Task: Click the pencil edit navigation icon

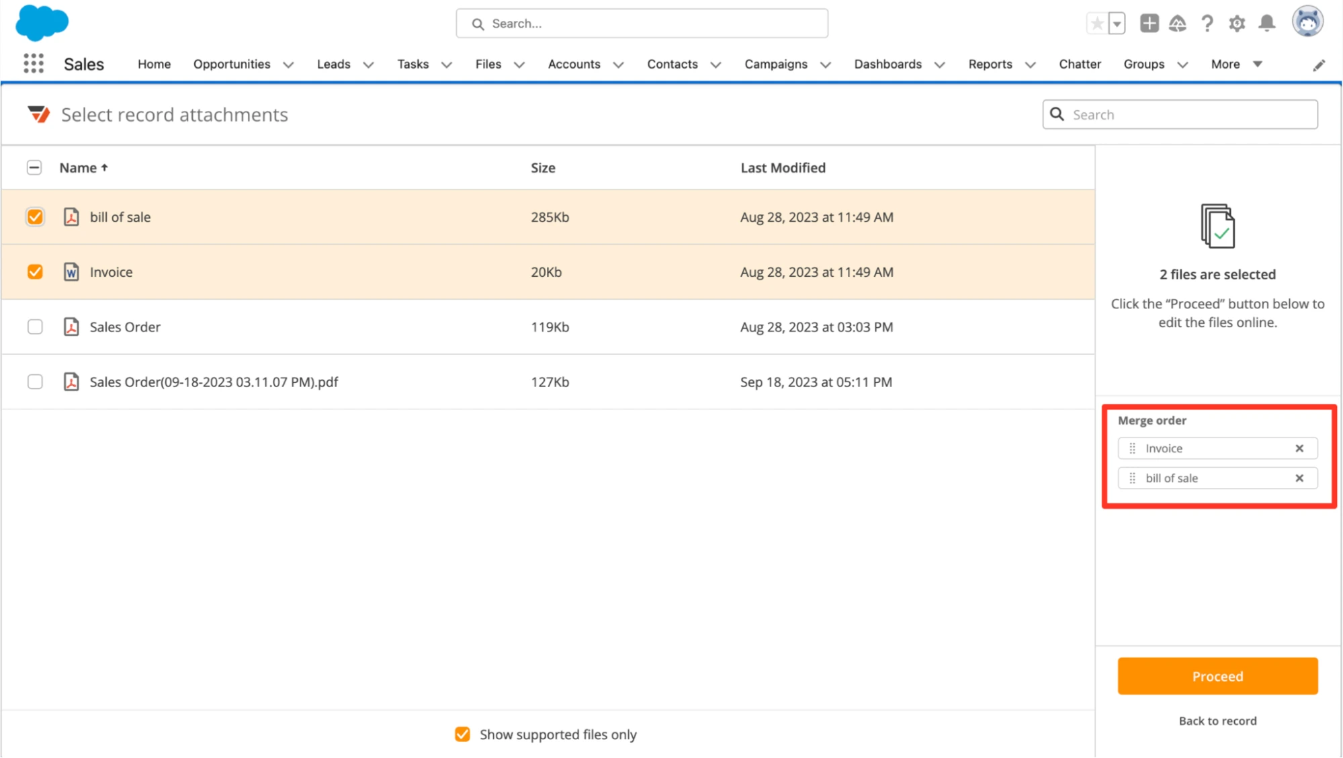Action: coord(1319,65)
